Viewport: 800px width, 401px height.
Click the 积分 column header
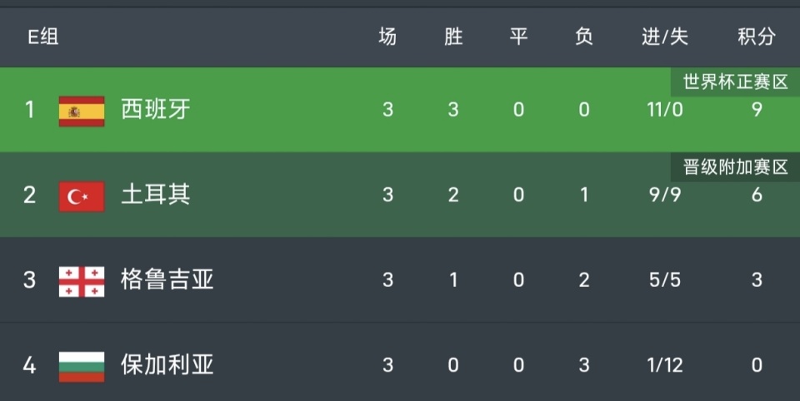pyautogui.click(x=757, y=37)
